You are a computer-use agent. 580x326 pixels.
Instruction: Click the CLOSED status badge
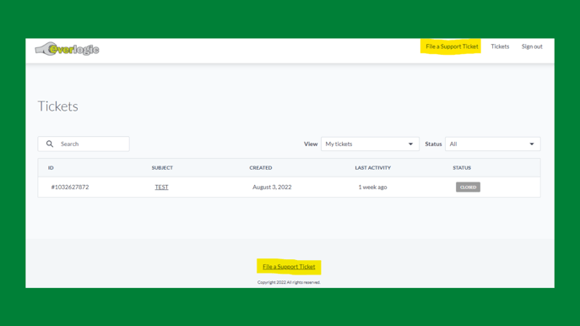click(x=468, y=187)
